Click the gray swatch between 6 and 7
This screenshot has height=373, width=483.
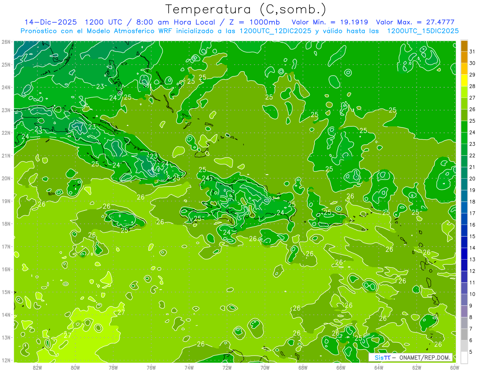[464, 334]
